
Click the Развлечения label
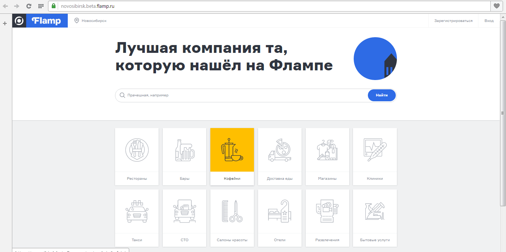coord(327,240)
